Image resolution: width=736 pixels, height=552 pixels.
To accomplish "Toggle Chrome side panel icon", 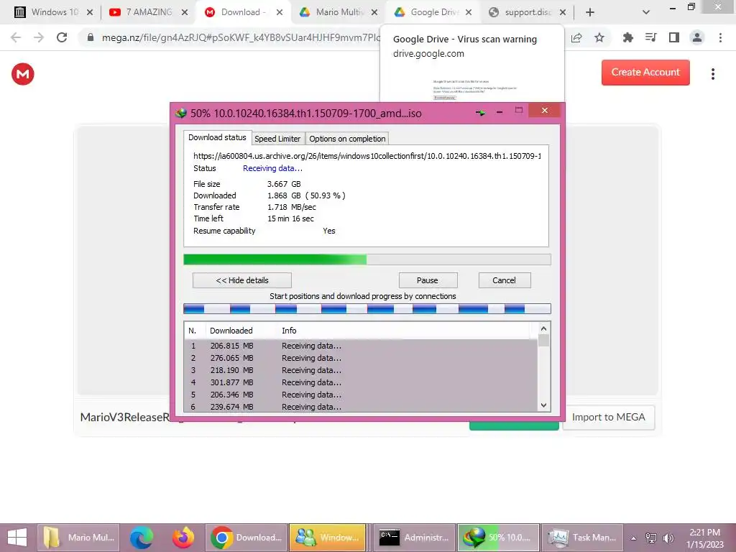I will click(674, 37).
